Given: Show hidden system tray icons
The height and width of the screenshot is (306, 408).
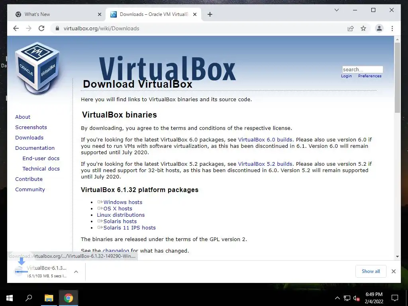Looking at the screenshot, I should [337, 298].
